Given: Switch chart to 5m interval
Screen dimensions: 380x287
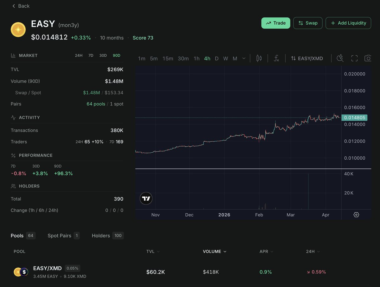Looking at the screenshot, I should point(154,58).
